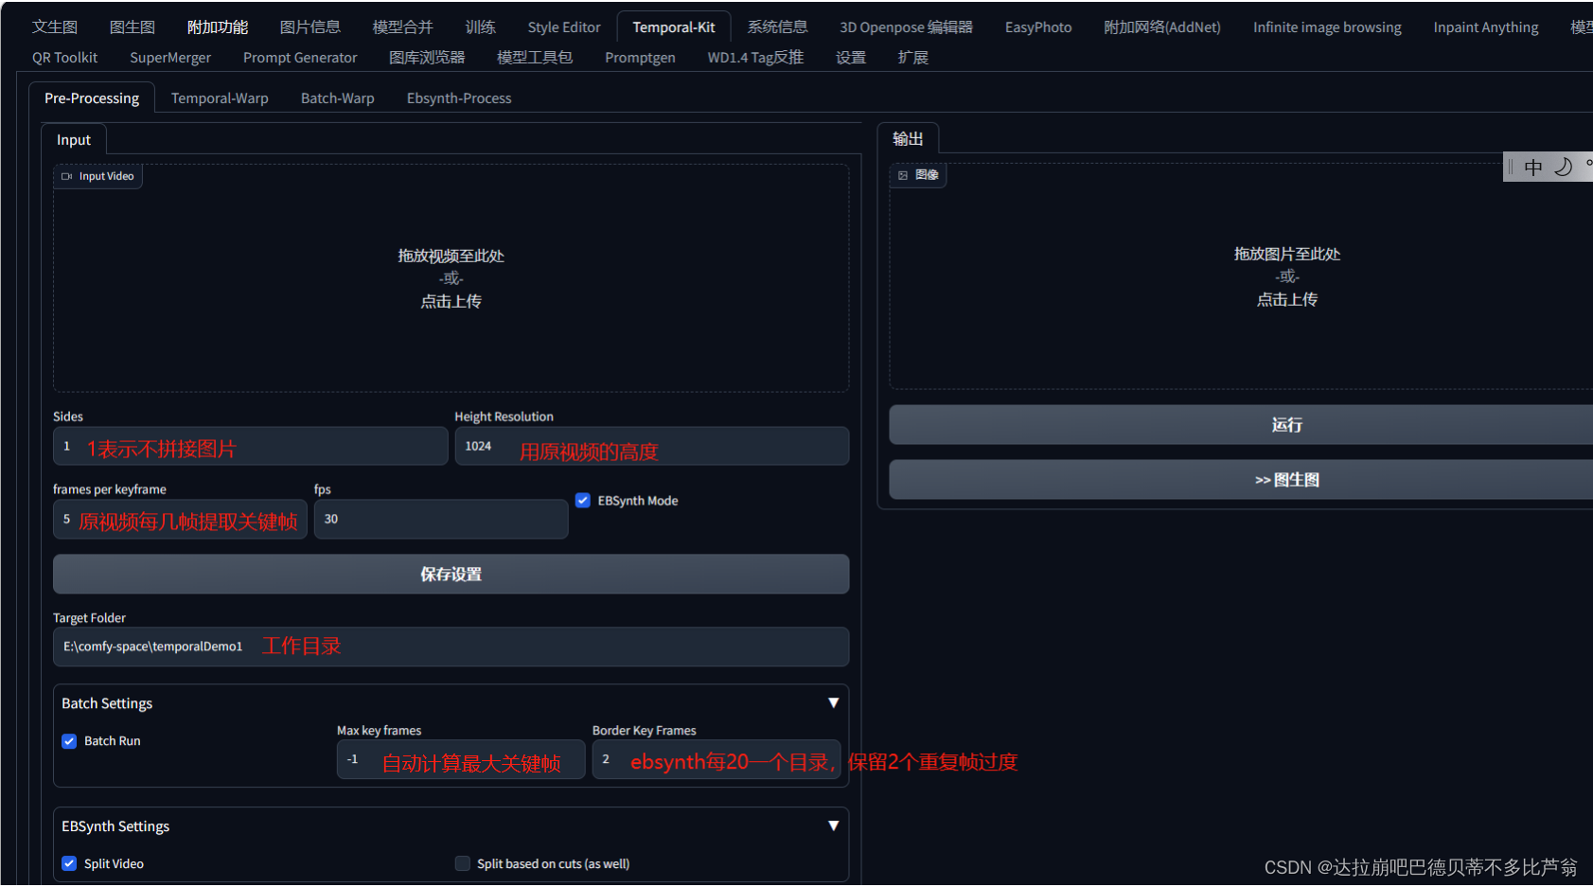Click the moon icon in the language bar

point(1563,167)
